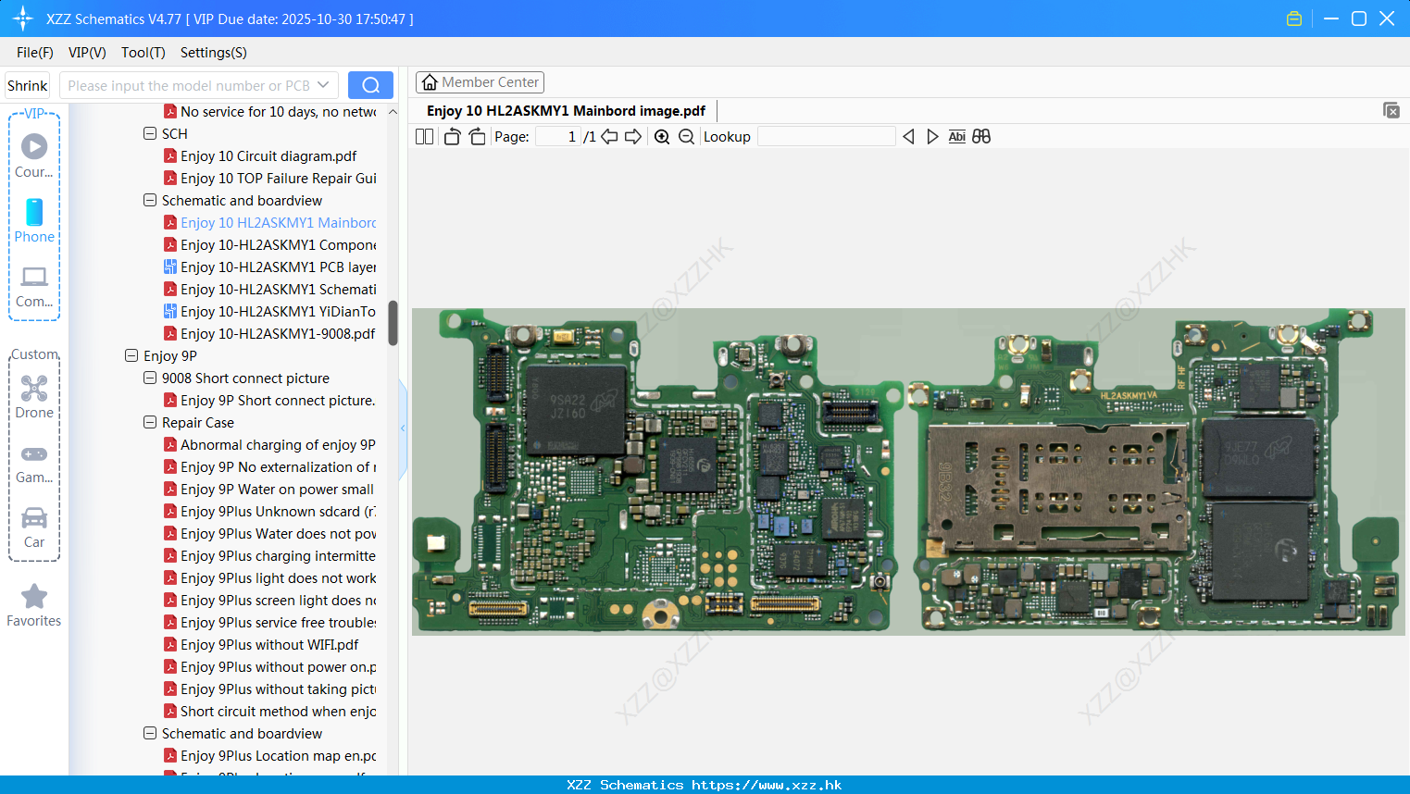Open Member Center

click(x=480, y=82)
